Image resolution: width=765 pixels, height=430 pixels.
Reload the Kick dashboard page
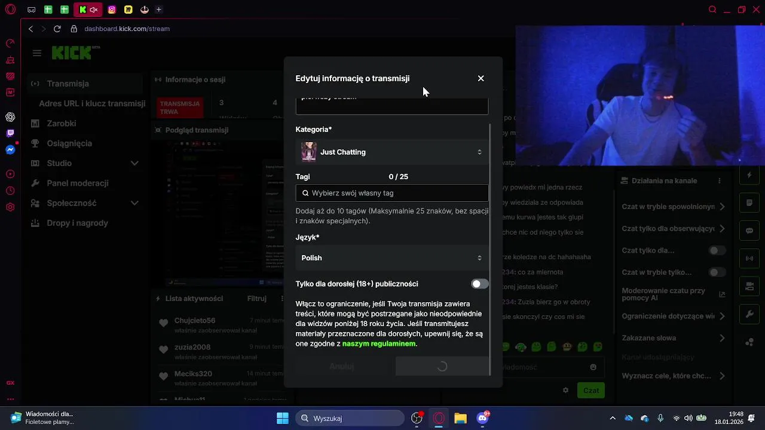point(57,29)
